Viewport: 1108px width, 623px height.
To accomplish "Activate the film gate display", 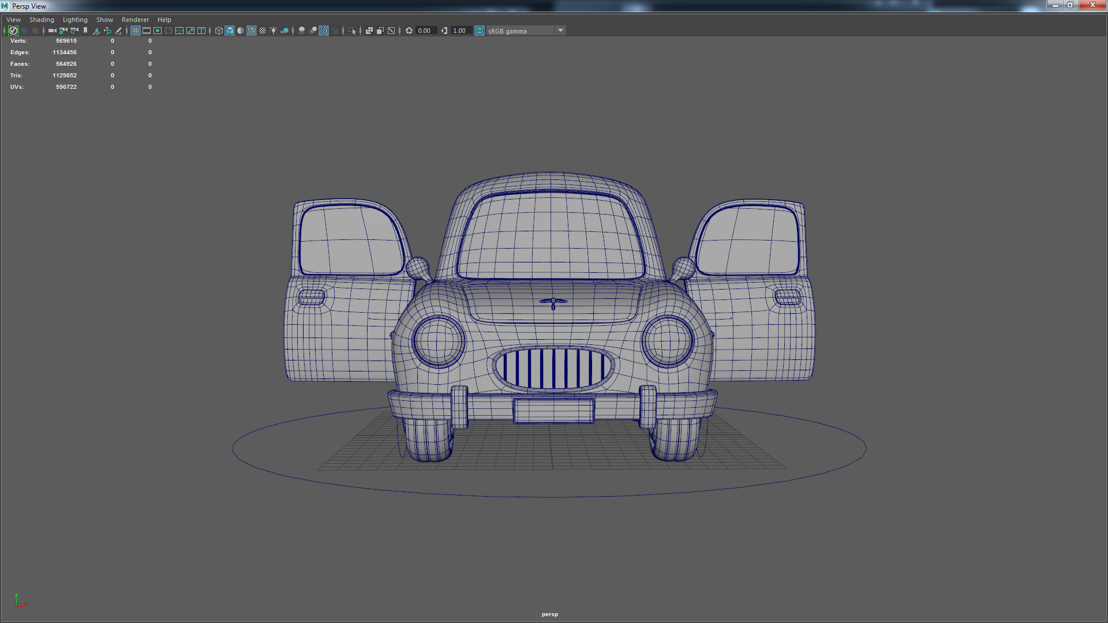I will pos(146,31).
